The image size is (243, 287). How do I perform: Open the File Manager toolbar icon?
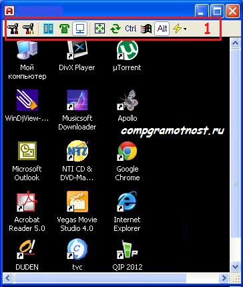(x=48, y=29)
